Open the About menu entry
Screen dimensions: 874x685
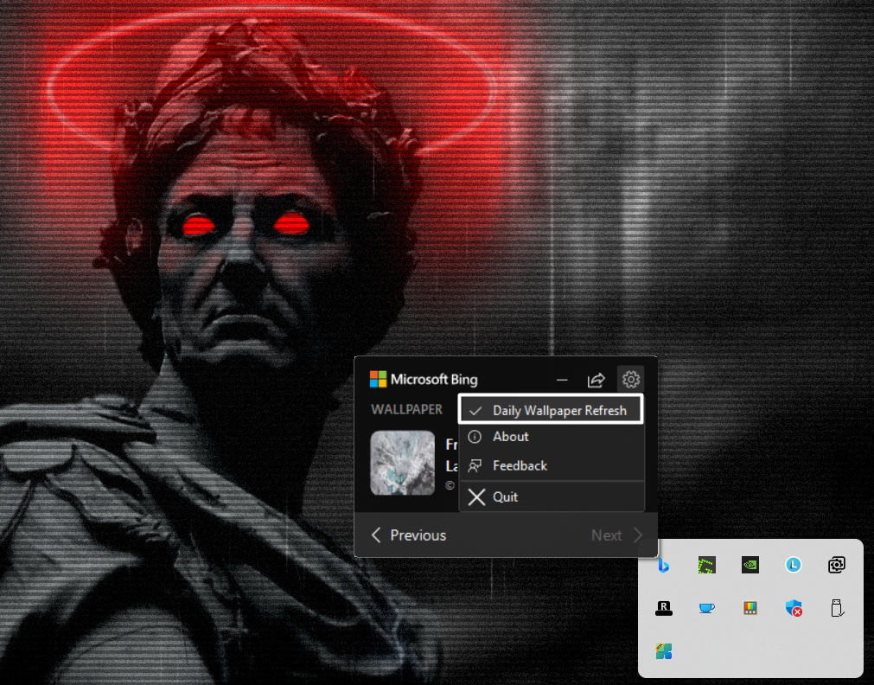coord(510,437)
